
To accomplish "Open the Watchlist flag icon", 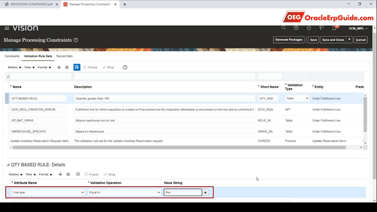I will 322,28.
